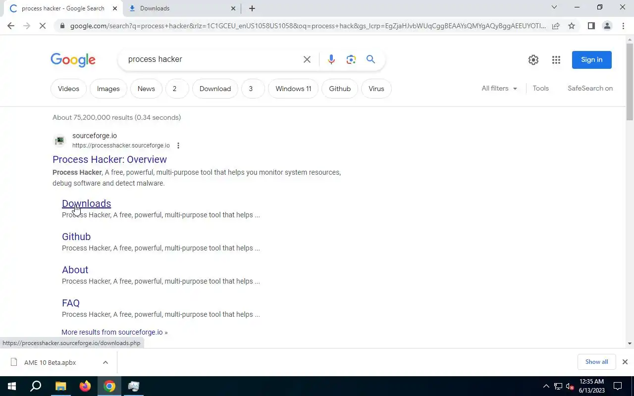The width and height of the screenshot is (634, 396).
Task: Select the '3' filter chip
Action: [x=253, y=89]
